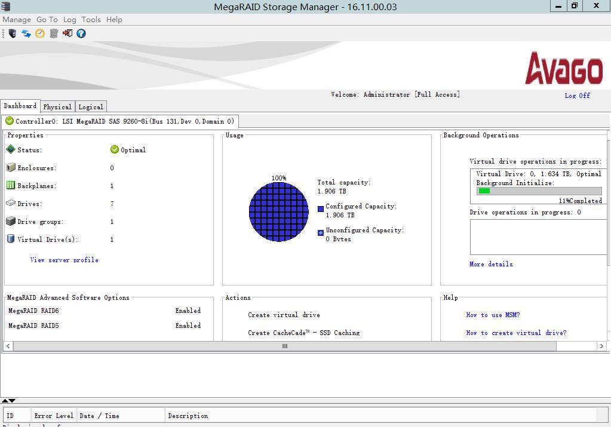Open the Go To menu
The image size is (611, 427).
(x=47, y=20)
